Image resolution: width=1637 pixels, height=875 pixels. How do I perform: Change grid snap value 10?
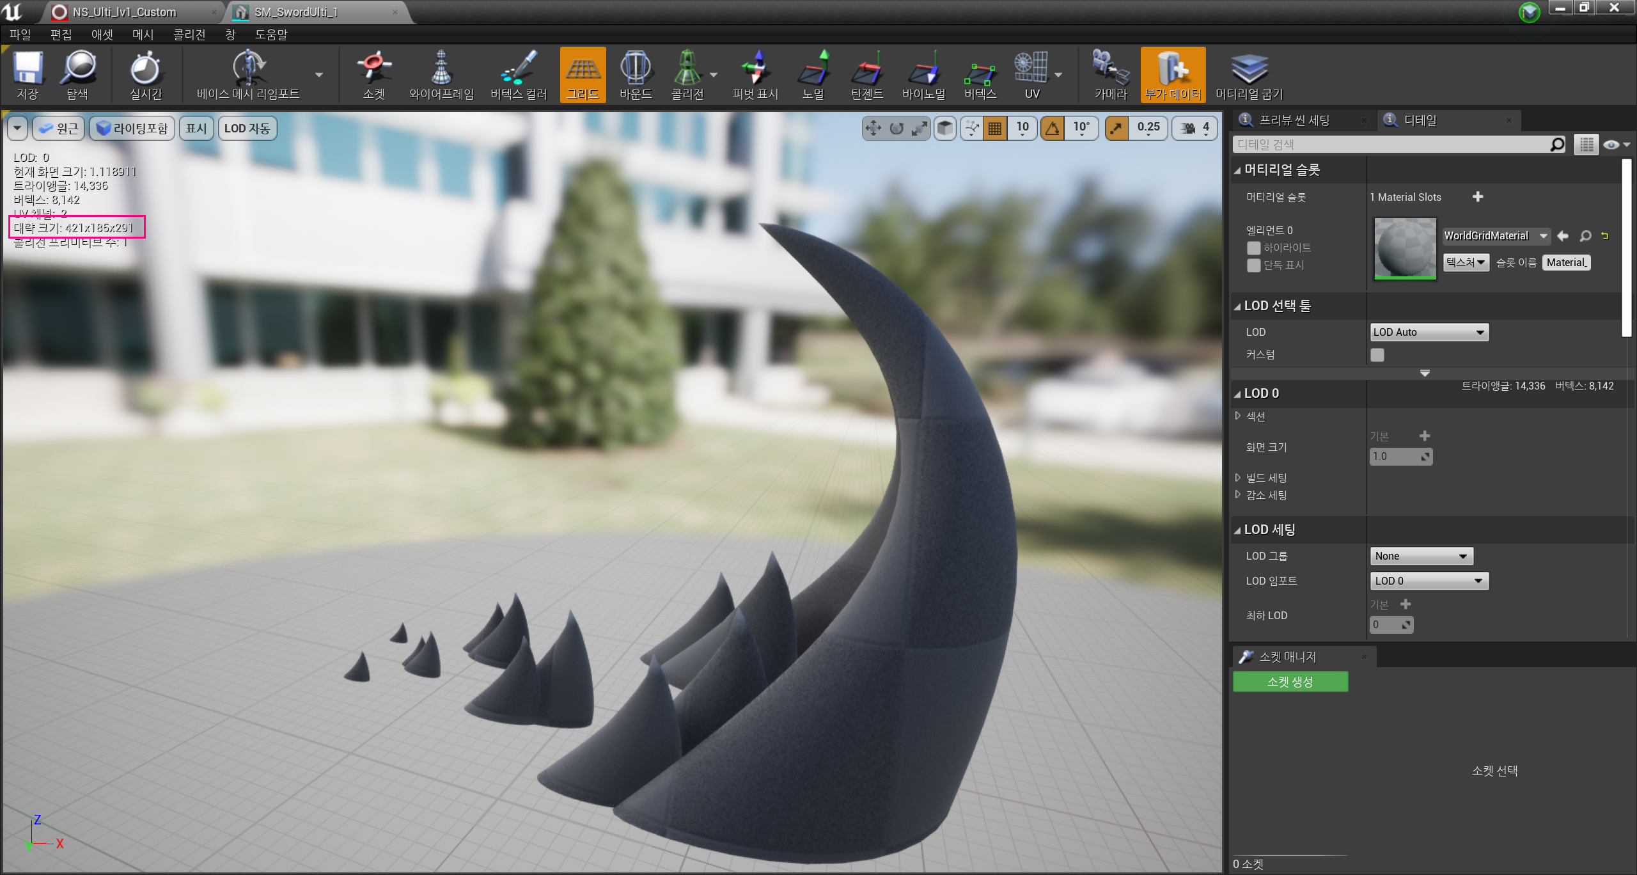[x=1022, y=128]
